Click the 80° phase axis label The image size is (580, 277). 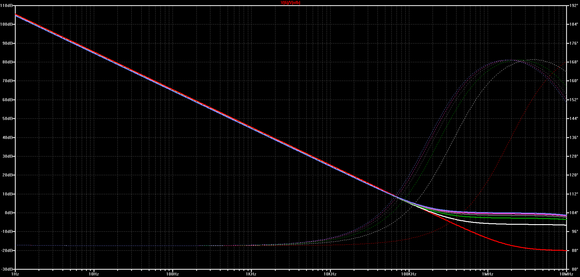(x=575, y=269)
